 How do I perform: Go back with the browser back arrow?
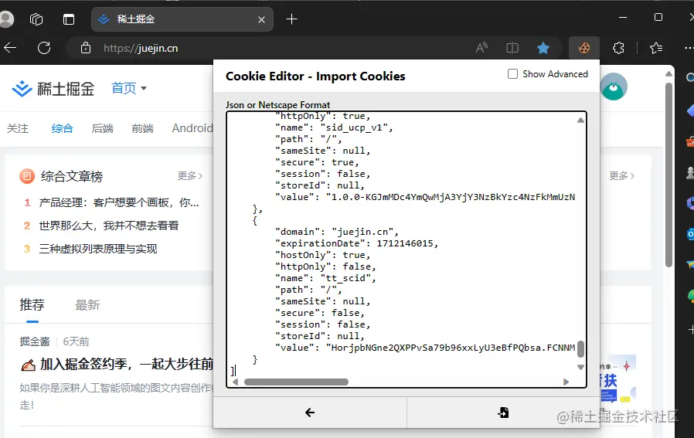[10, 48]
